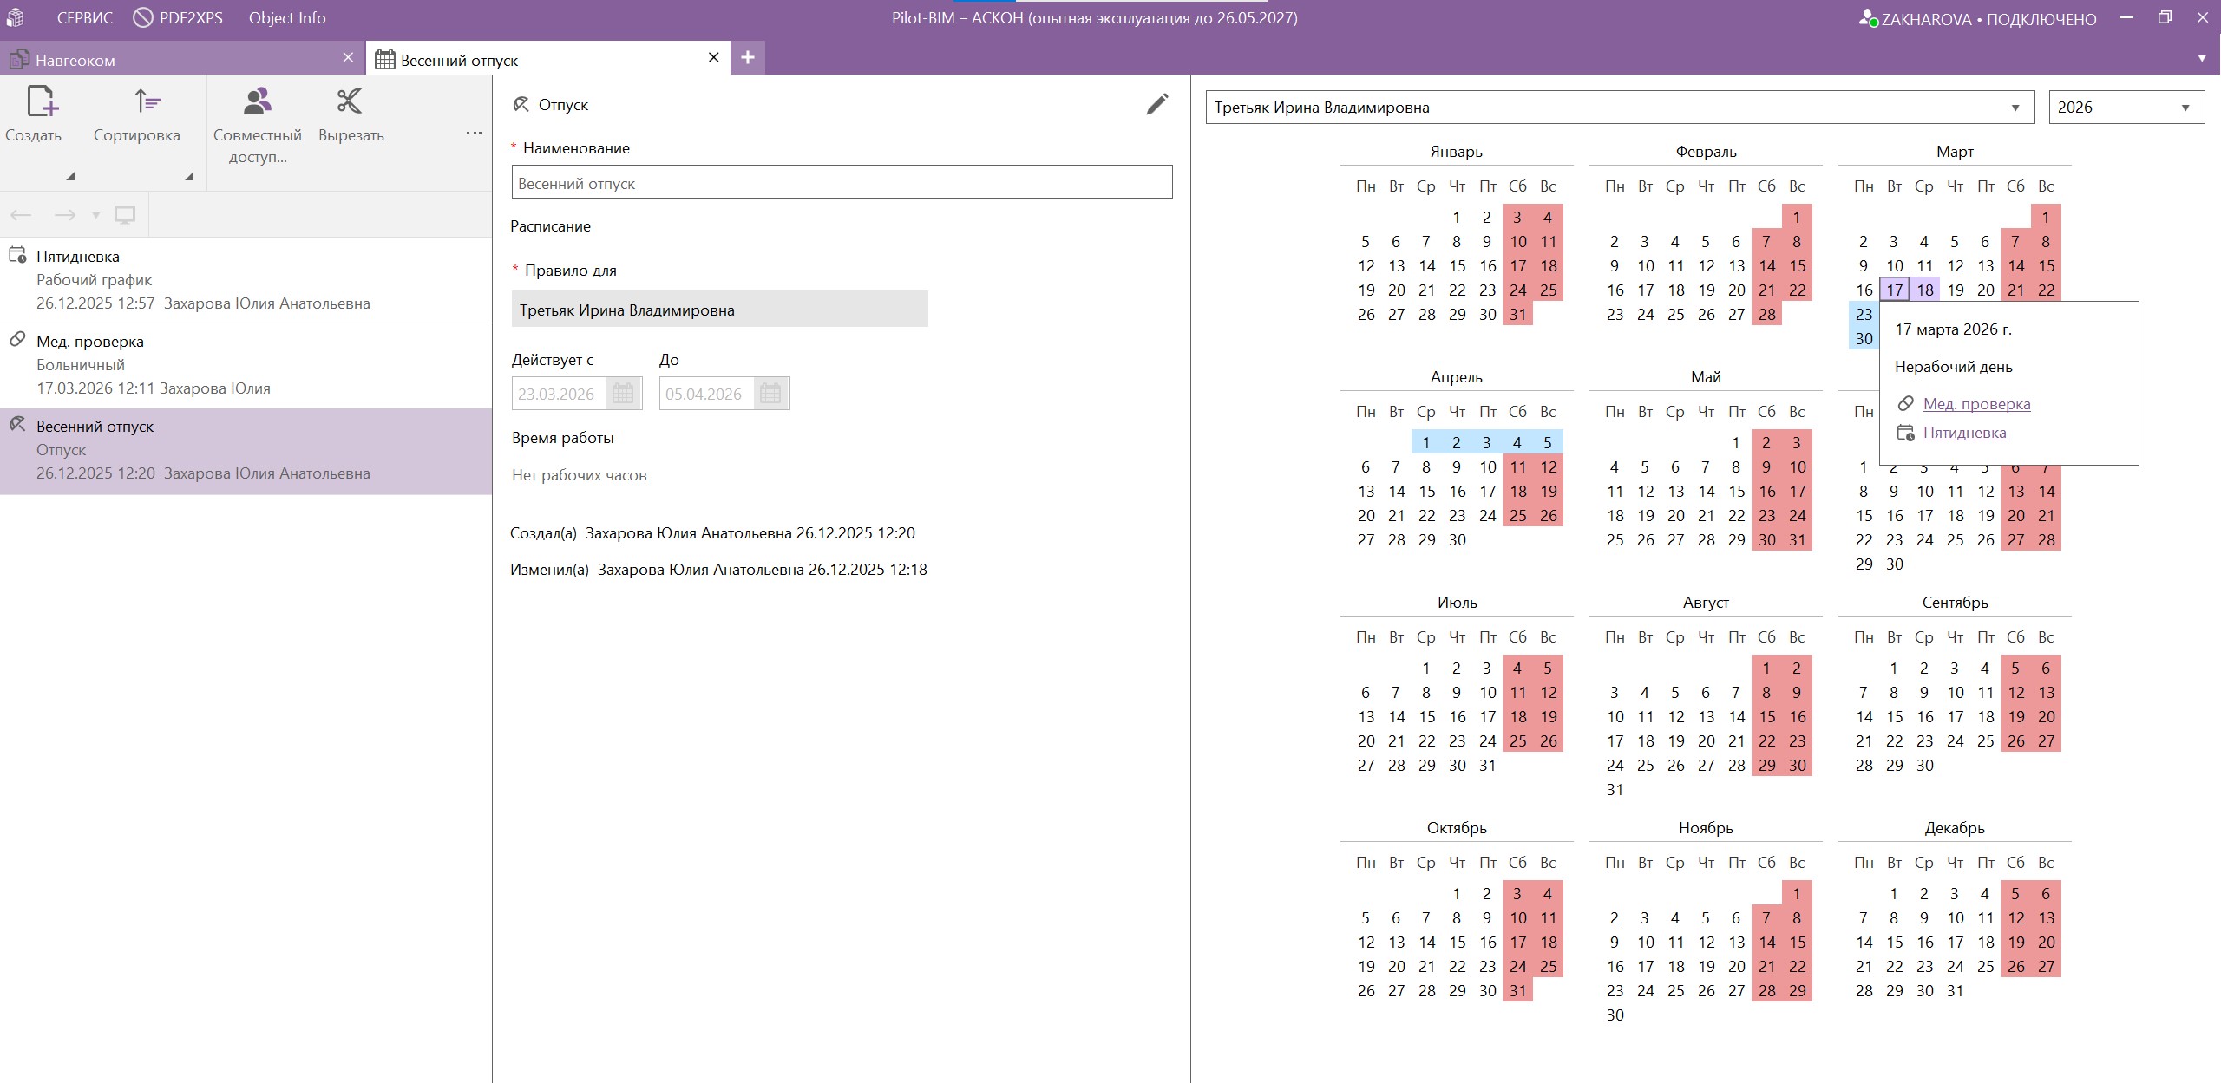This screenshot has width=2221, height=1083.
Task: Click the PDF2XPS icon in title bar
Action: click(143, 17)
